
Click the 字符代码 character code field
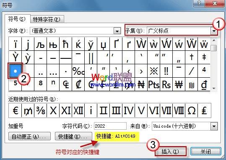click(x=110, y=126)
